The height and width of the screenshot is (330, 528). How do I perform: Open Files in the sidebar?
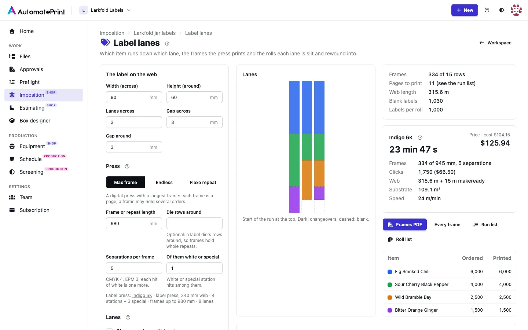[x=44, y=56]
